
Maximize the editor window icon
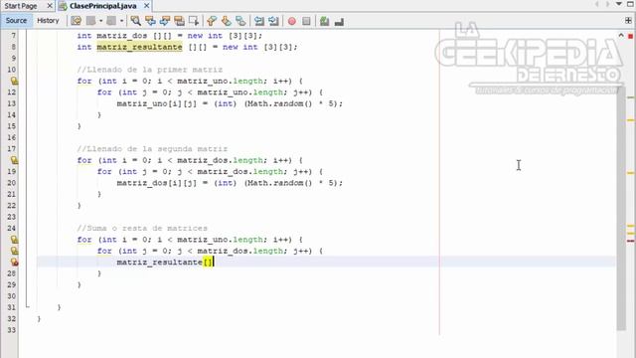630,4
